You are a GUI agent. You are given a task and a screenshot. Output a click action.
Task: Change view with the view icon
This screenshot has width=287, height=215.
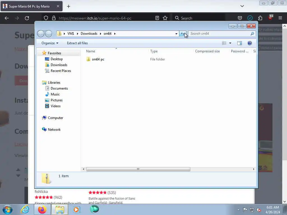[x=224, y=43]
